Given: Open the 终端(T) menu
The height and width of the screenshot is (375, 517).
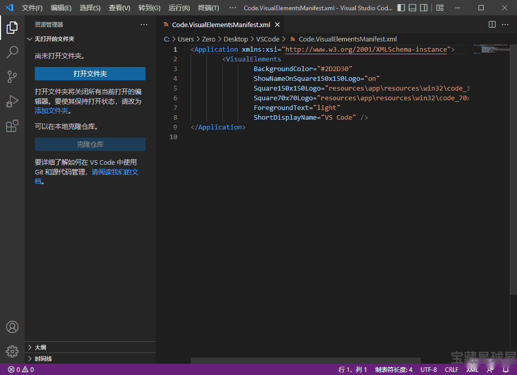Looking at the screenshot, I should coord(209,8).
